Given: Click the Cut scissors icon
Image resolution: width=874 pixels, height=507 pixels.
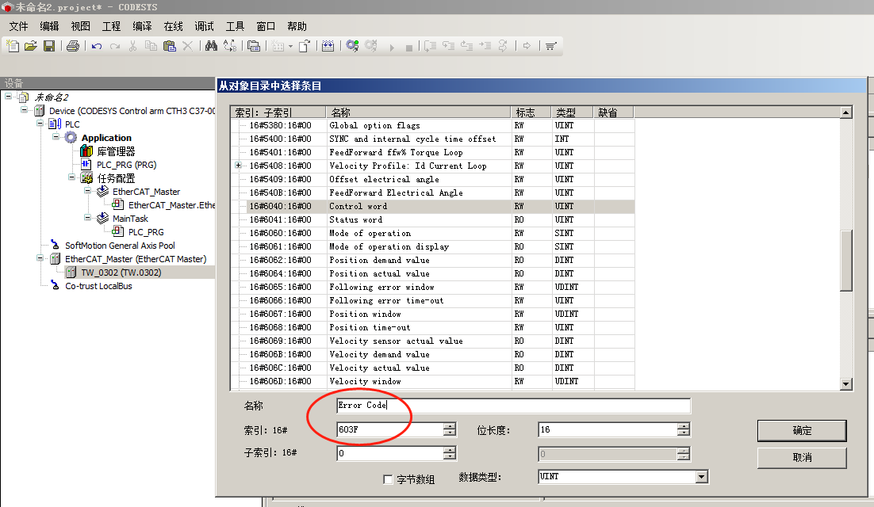Looking at the screenshot, I should [132, 46].
